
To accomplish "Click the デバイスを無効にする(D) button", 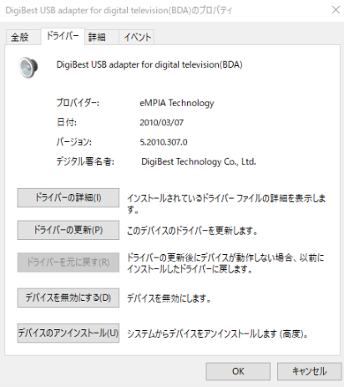I will pyautogui.click(x=68, y=298).
